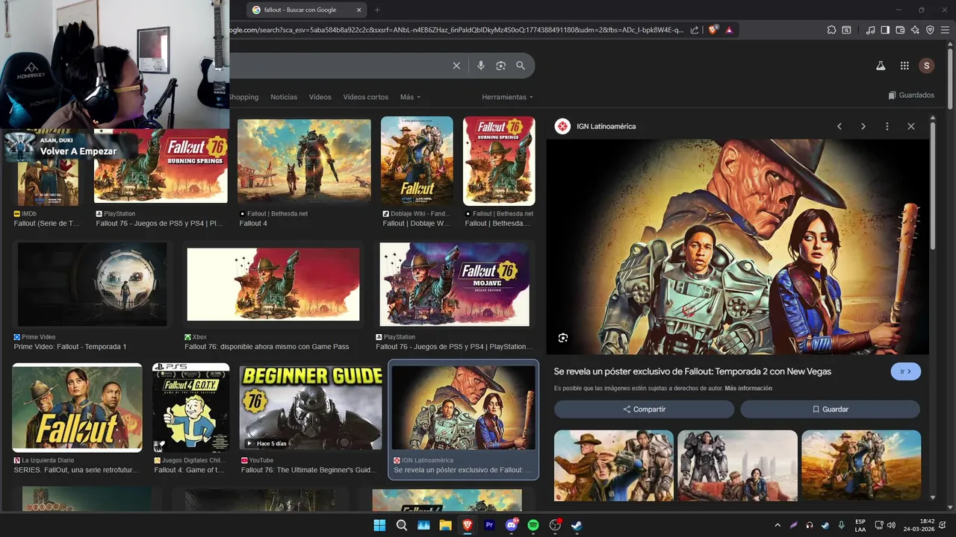Clear the Google search box with X

coord(456,66)
